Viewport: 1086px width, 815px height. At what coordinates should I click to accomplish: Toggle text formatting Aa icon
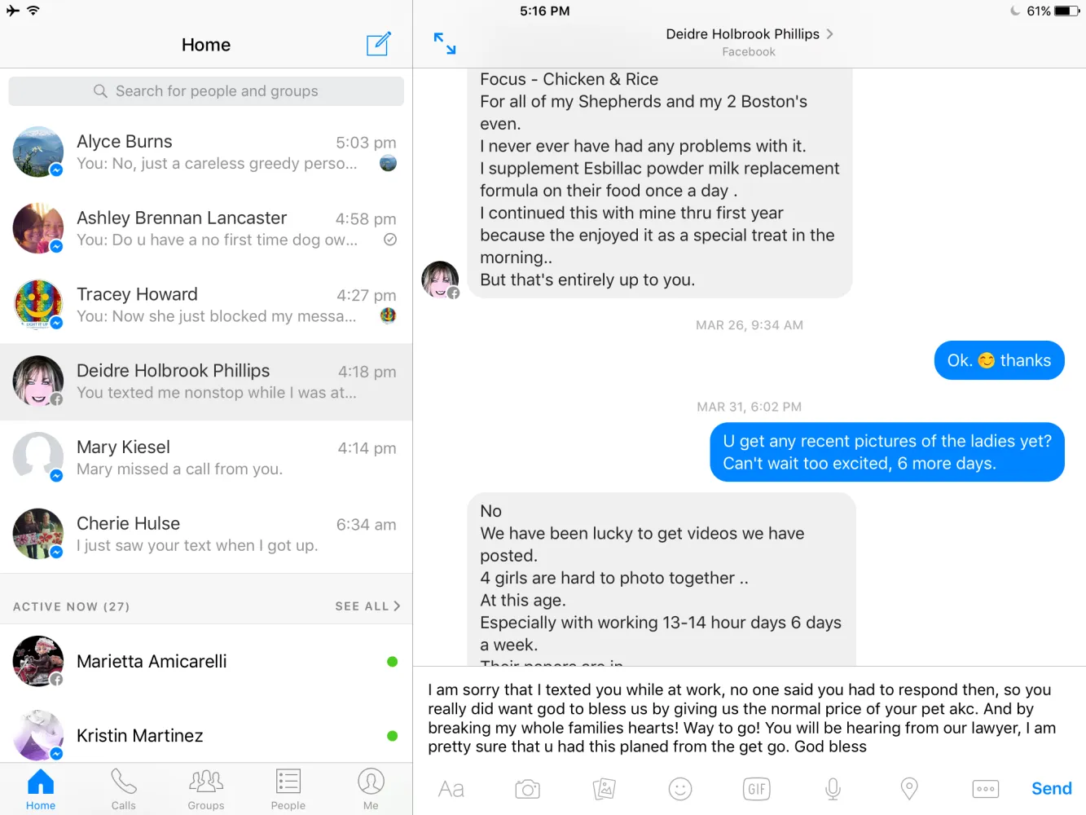click(x=451, y=789)
